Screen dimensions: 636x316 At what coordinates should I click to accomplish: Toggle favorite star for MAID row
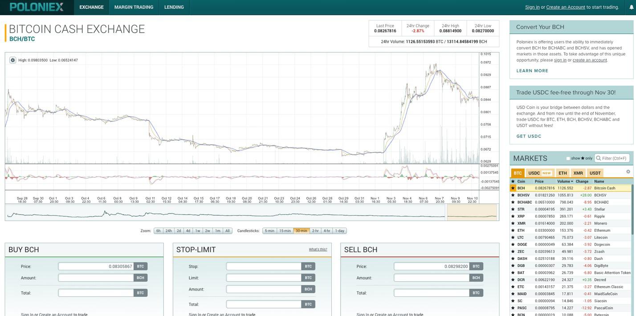click(513, 294)
